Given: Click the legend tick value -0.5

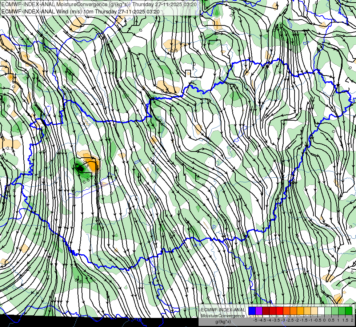Looking at the screenshot, I should point(317,320).
